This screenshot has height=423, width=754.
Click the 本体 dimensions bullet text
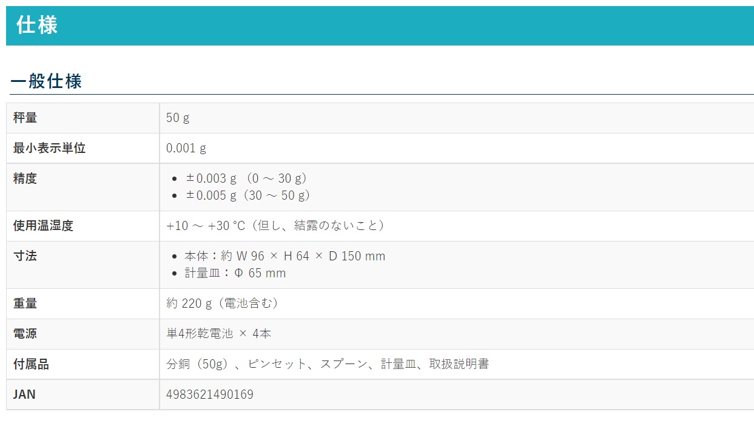pyautogui.click(x=284, y=256)
